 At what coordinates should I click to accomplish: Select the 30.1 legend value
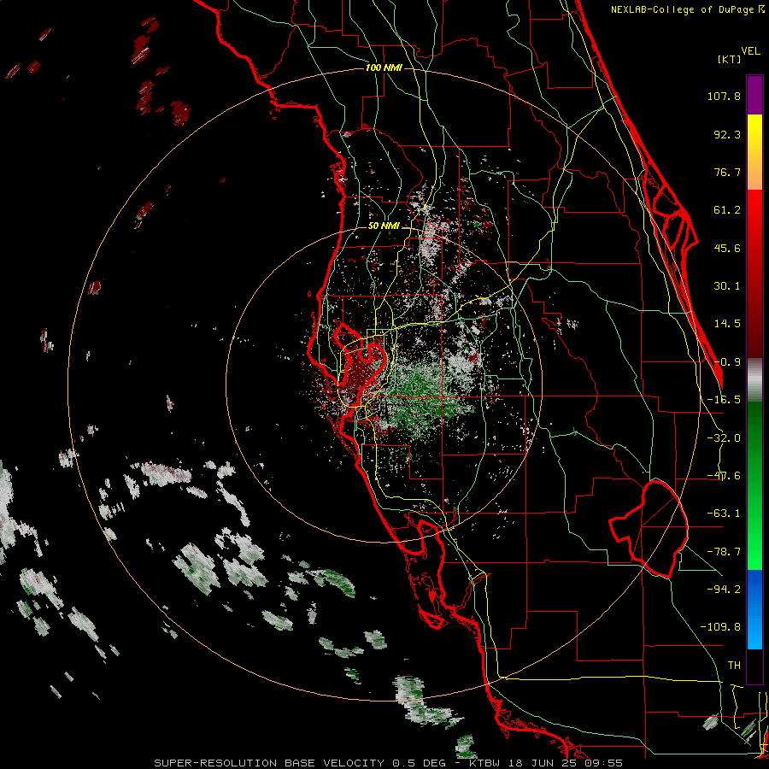727,286
